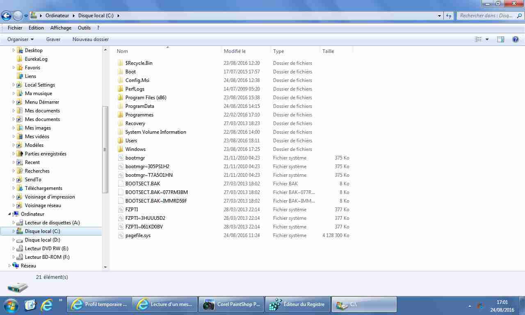Open the Fichier menu
525x315 pixels.
(15, 28)
